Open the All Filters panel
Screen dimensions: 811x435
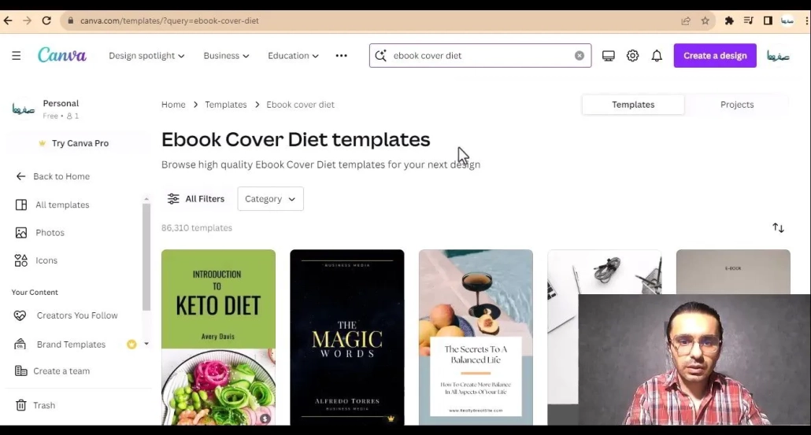click(196, 199)
